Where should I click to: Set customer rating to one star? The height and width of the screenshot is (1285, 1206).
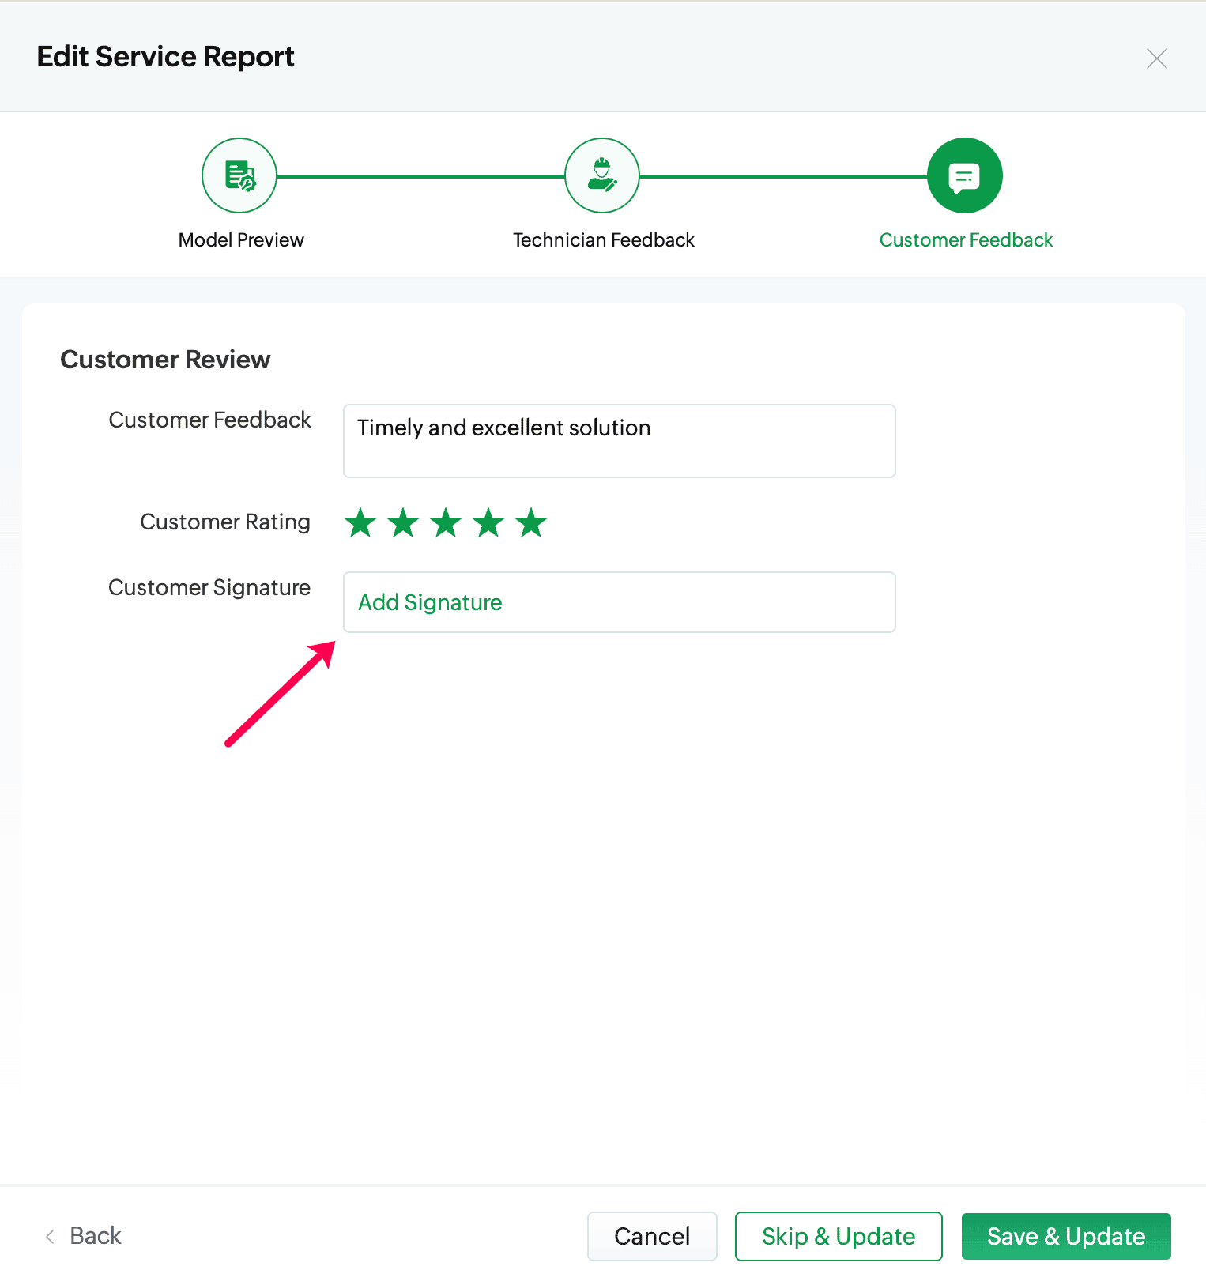(360, 522)
